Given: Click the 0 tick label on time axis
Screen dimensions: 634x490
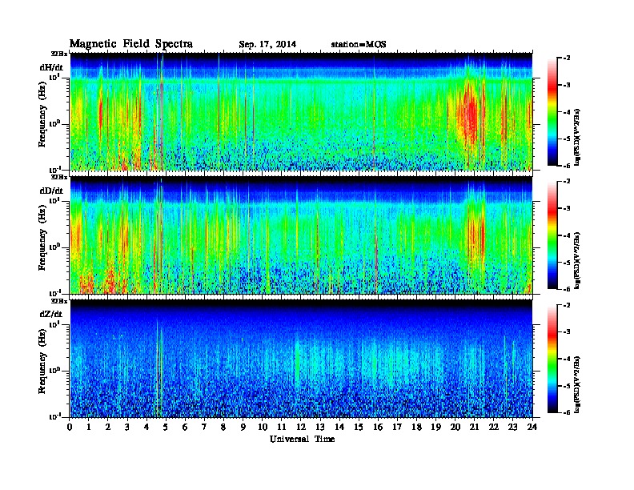Looking at the screenshot, I should tap(70, 427).
